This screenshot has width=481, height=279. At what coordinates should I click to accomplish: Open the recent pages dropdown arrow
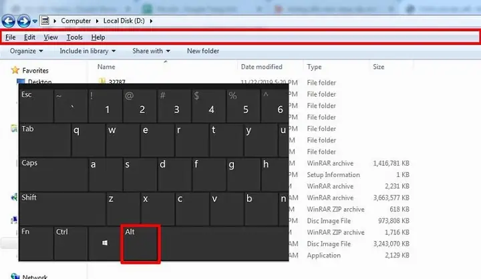(35, 21)
